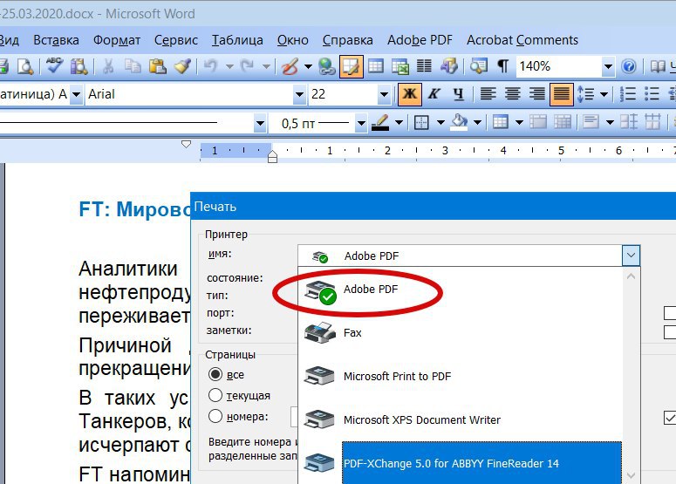Open the Формат menu
676x484 pixels.
click(x=117, y=40)
